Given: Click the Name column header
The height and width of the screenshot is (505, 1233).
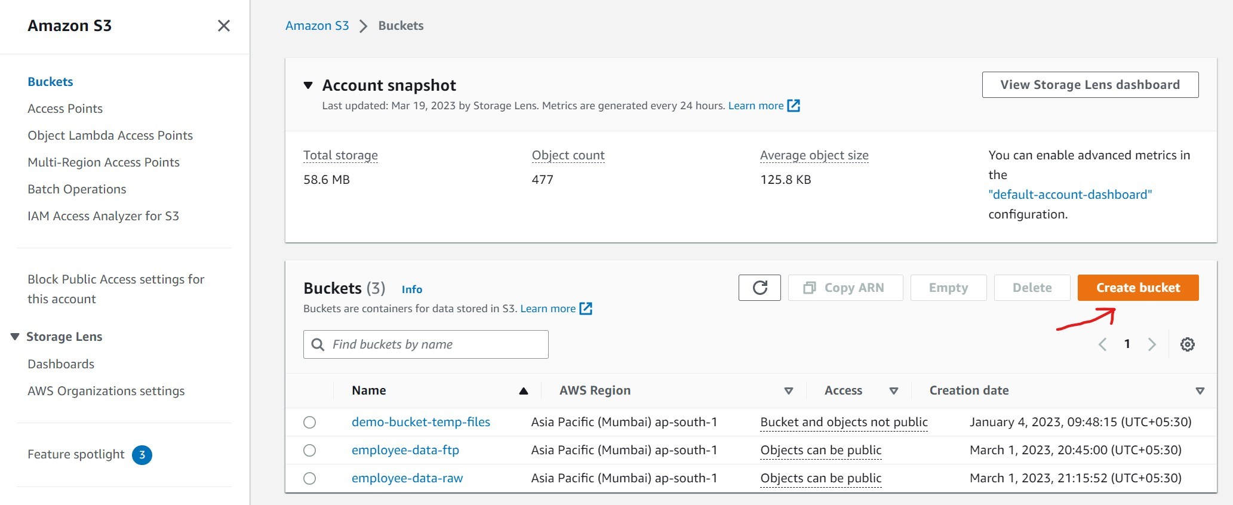Looking at the screenshot, I should 369,390.
